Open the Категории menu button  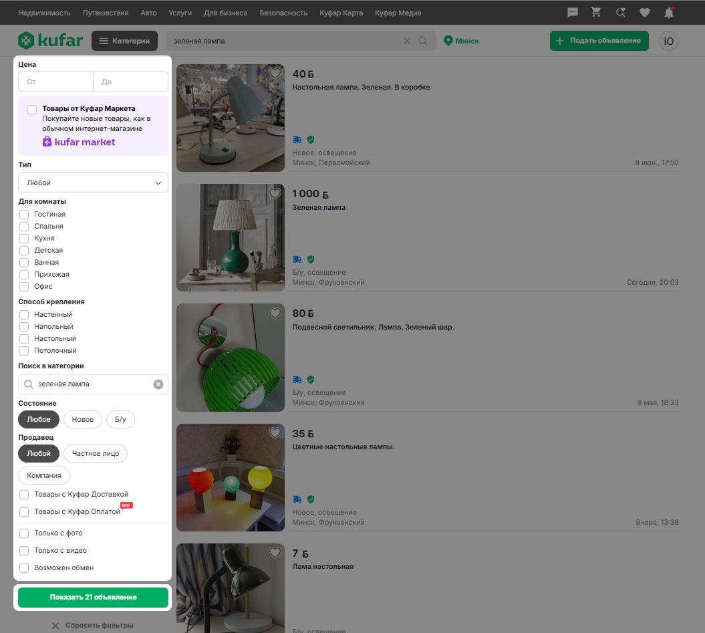point(124,41)
